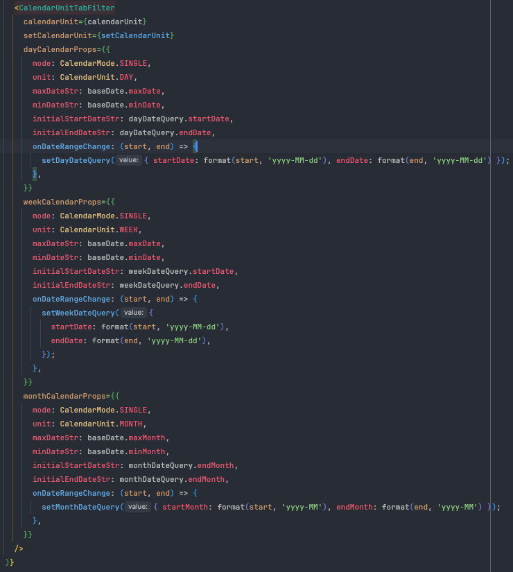Click the self-closing /> tag

coord(19,548)
